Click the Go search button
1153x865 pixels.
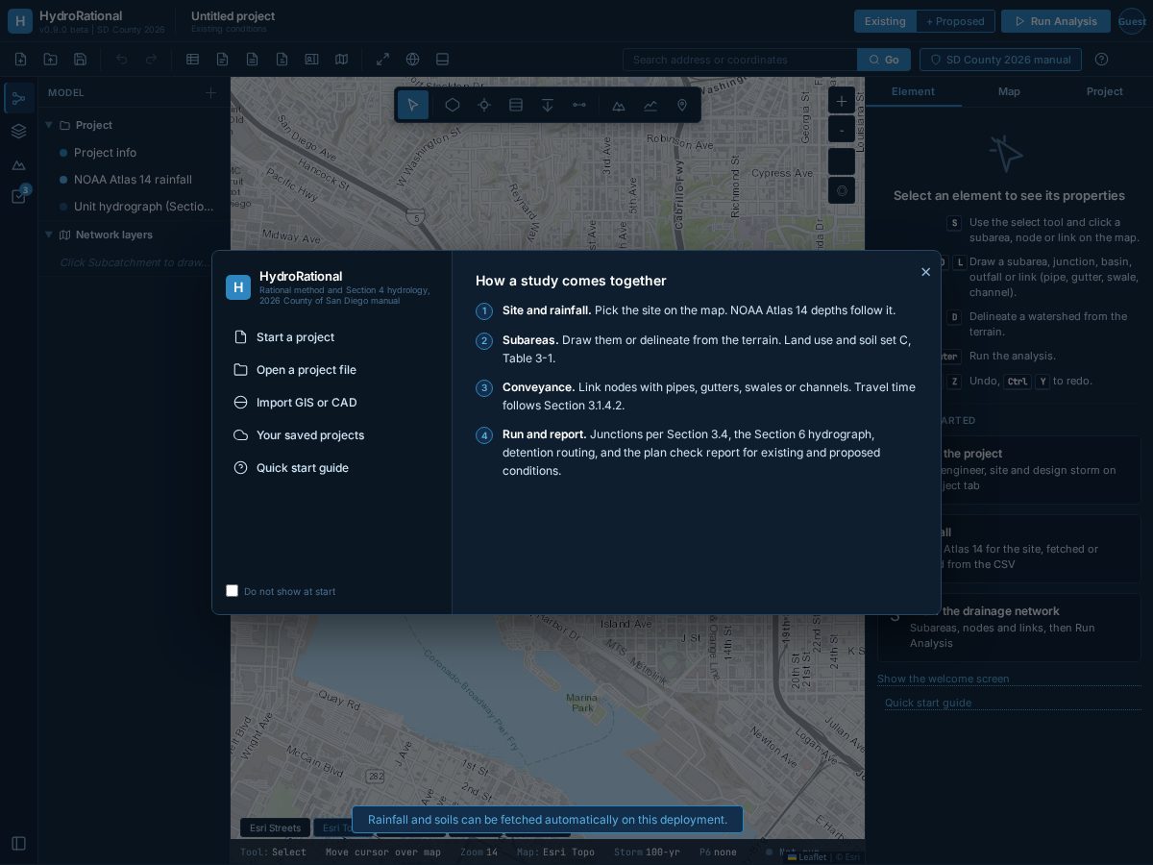pyautogui.click(x=884, y=60)
